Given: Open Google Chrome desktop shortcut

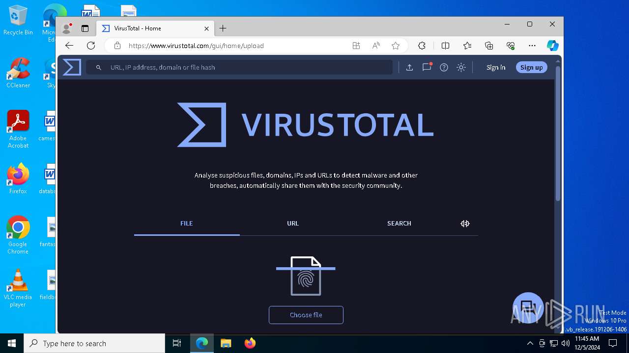Looking at the screenshot, I should (18, 235).
